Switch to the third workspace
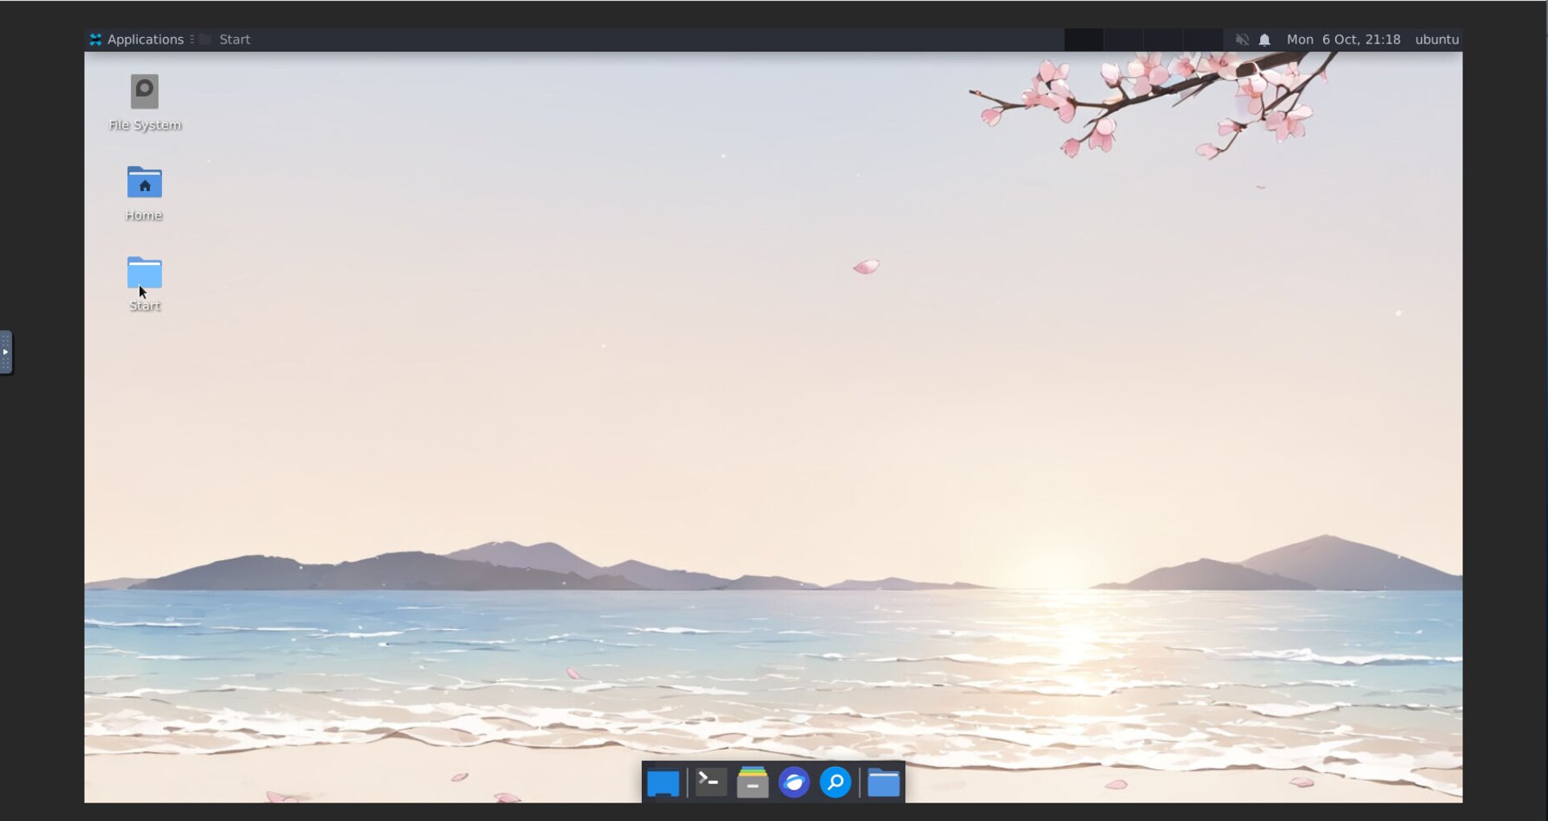The image size is (1548, 821). [x=1163, y=39]
